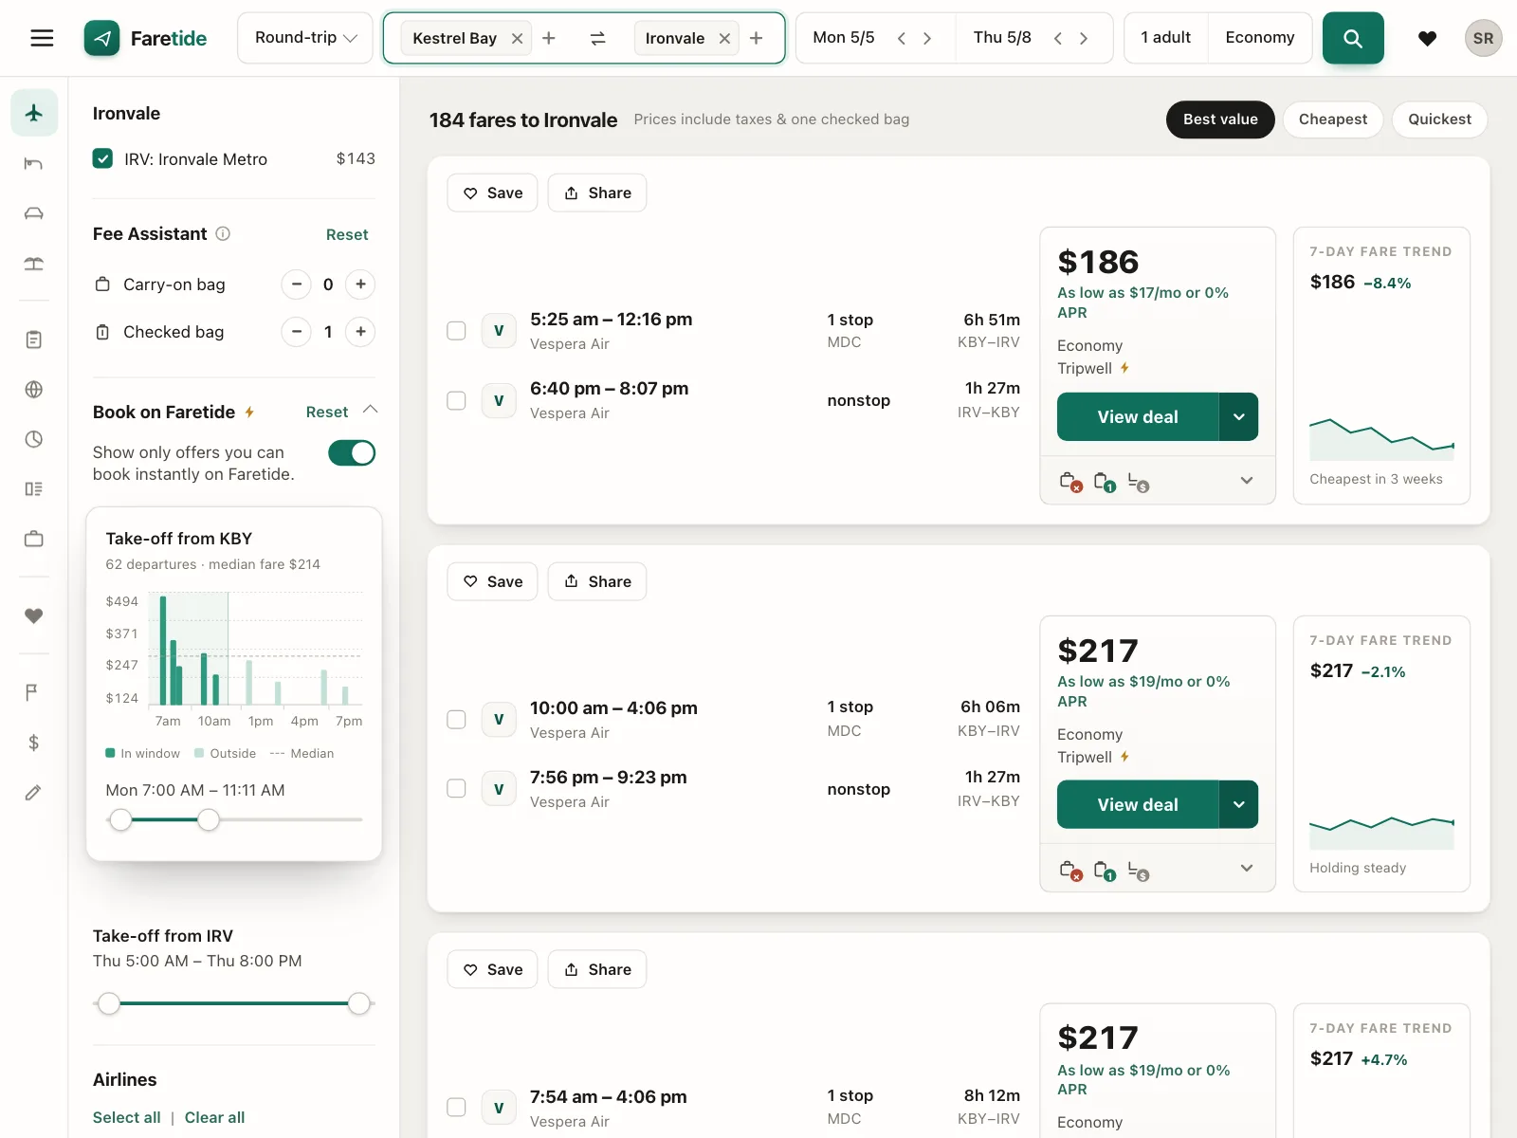The image size is (1517, 1138).
Task: Add another destination after Ironvale
Action: coord(756,38)
